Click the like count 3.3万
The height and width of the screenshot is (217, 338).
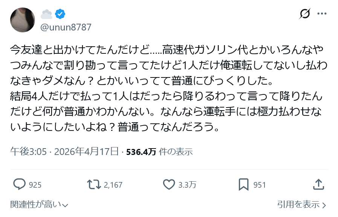coord(187,185)
